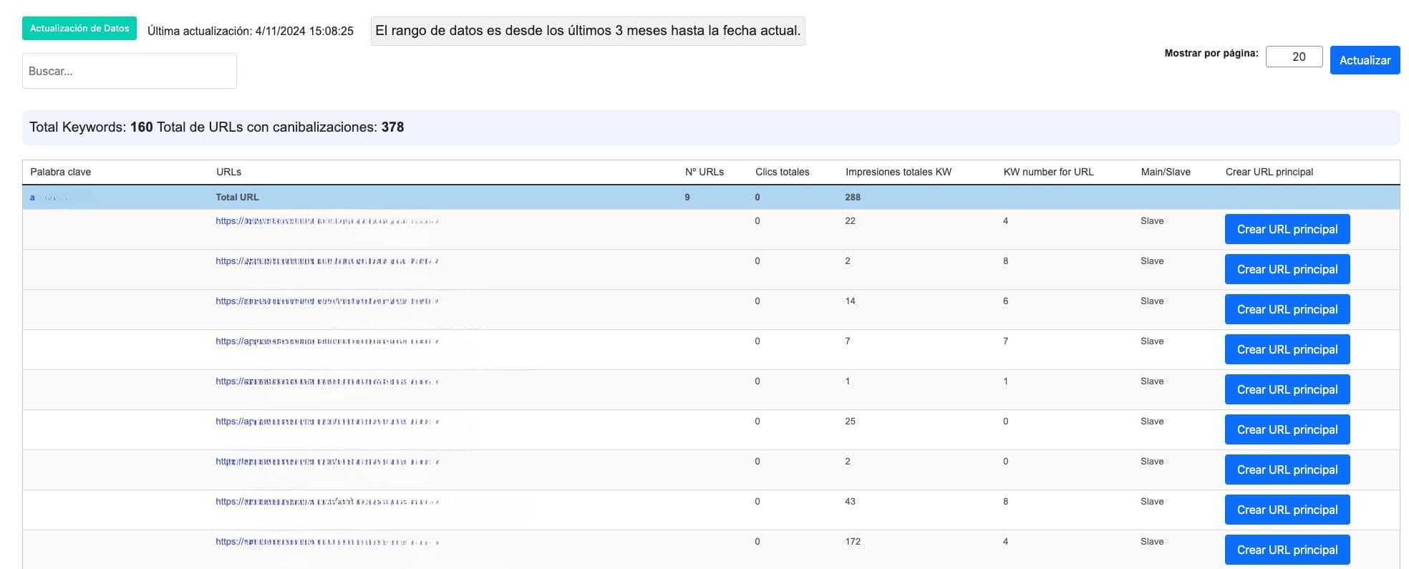Crear URL principal for 43-impression row
1409x569 pixels.
point(1287,510)
